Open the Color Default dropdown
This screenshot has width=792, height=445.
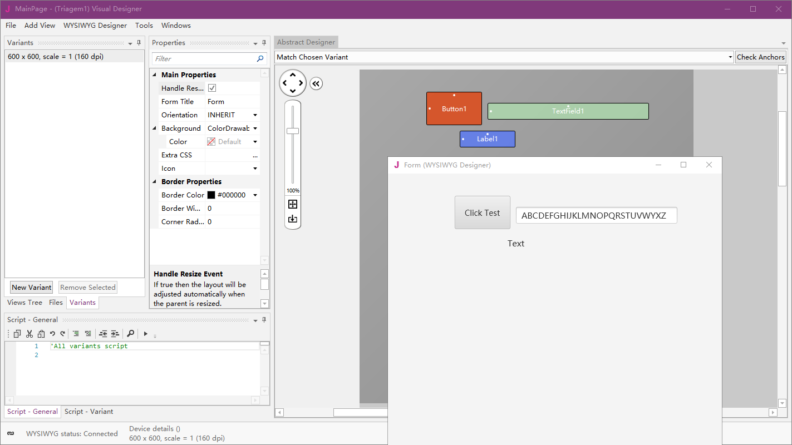click(255, 142)
